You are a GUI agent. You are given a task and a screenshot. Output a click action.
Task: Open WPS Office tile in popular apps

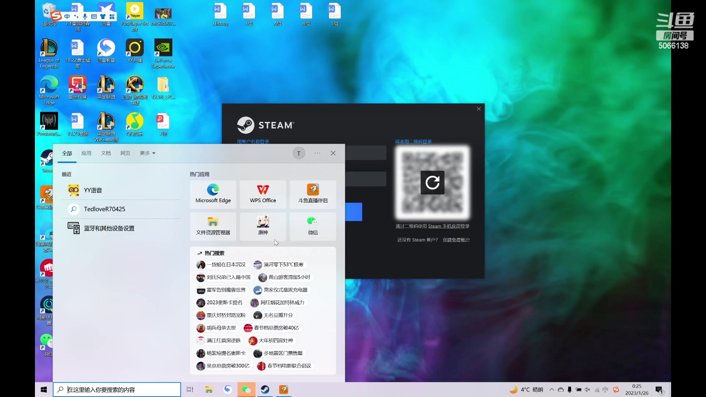coord(263,194)
